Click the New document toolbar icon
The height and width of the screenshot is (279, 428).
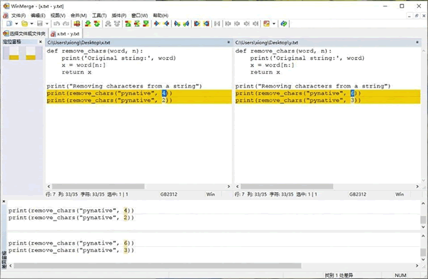9,23
